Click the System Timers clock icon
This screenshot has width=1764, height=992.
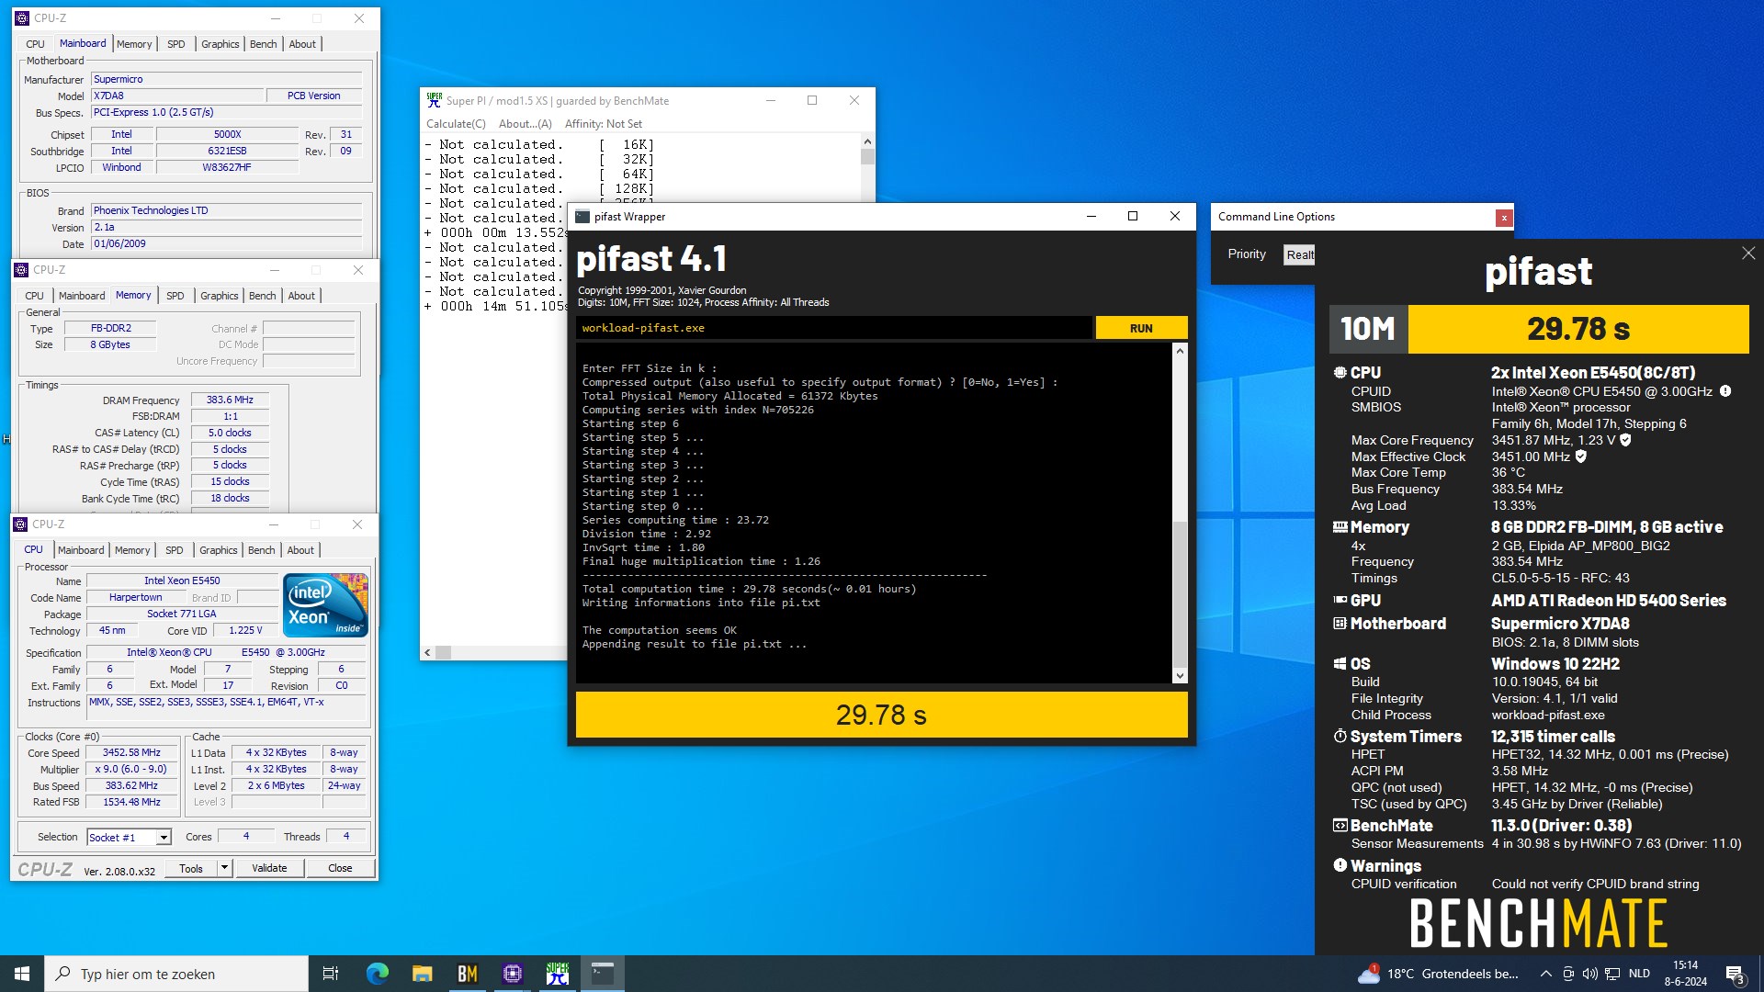(1340, 736)
